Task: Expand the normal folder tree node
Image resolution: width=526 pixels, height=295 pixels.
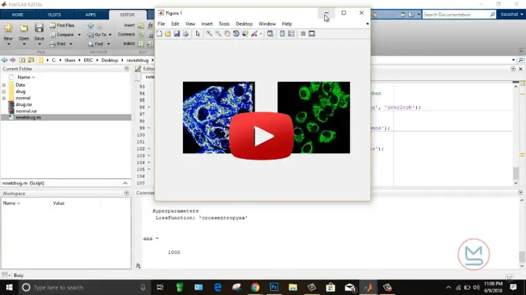Action: click(x=3, y=98)
